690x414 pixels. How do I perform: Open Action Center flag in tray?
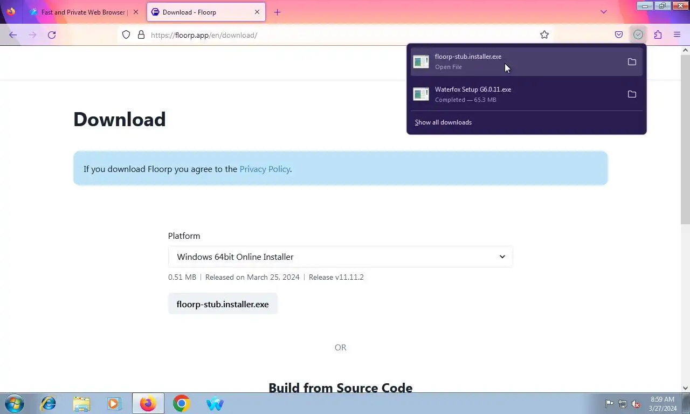click(x=609, y=404)
